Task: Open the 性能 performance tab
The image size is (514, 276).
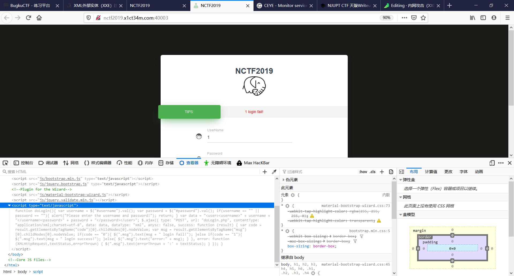Action: point(125,163)
